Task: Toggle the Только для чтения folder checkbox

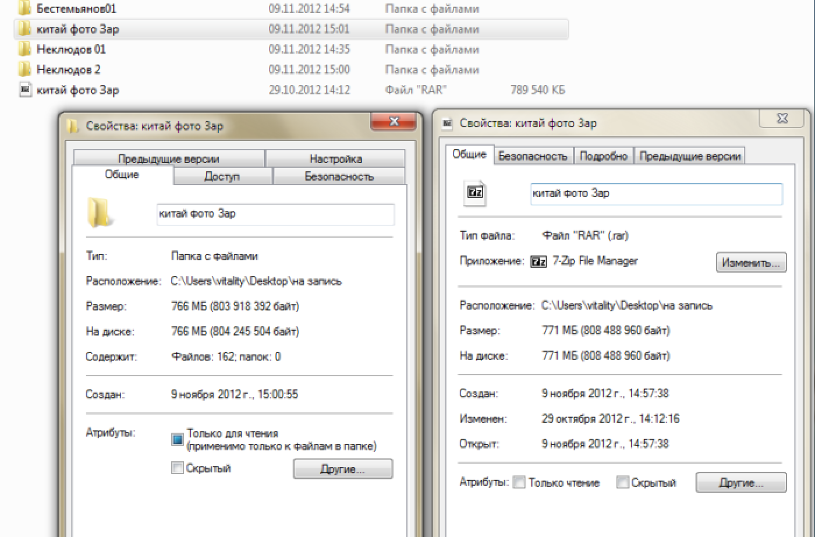Action: pos(178,440)
